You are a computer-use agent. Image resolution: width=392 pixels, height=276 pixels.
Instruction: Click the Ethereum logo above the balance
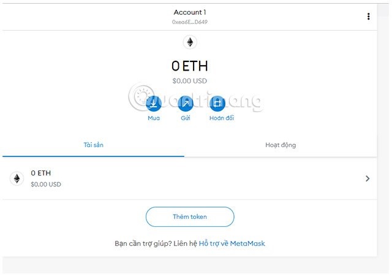[190, 42]
